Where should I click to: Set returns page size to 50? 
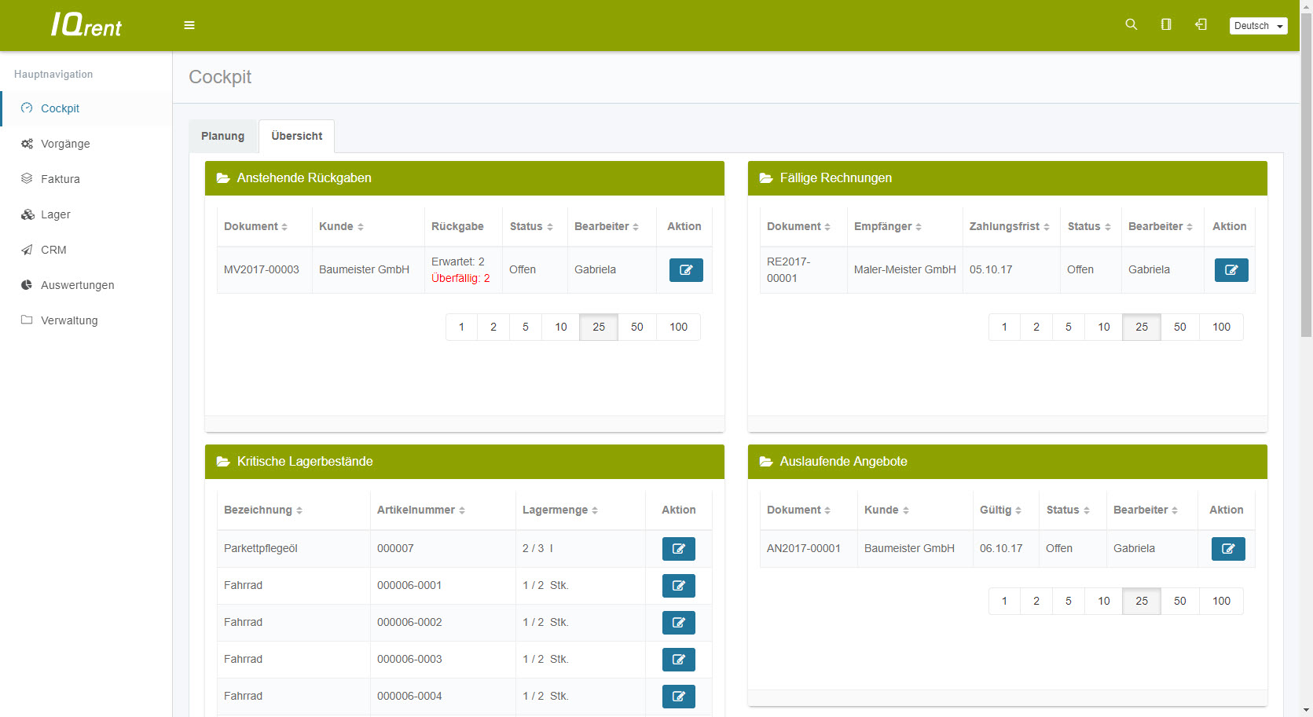coord(636,327)
